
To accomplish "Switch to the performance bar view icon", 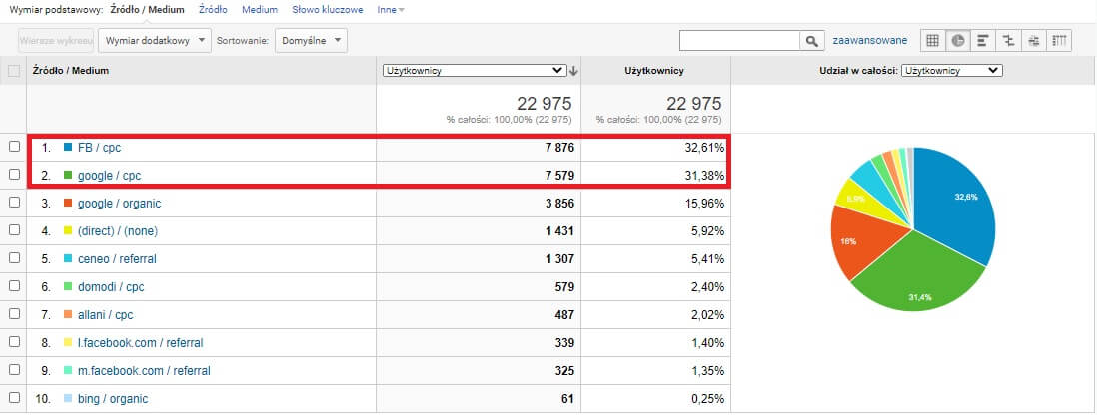I will coord(983,41).
